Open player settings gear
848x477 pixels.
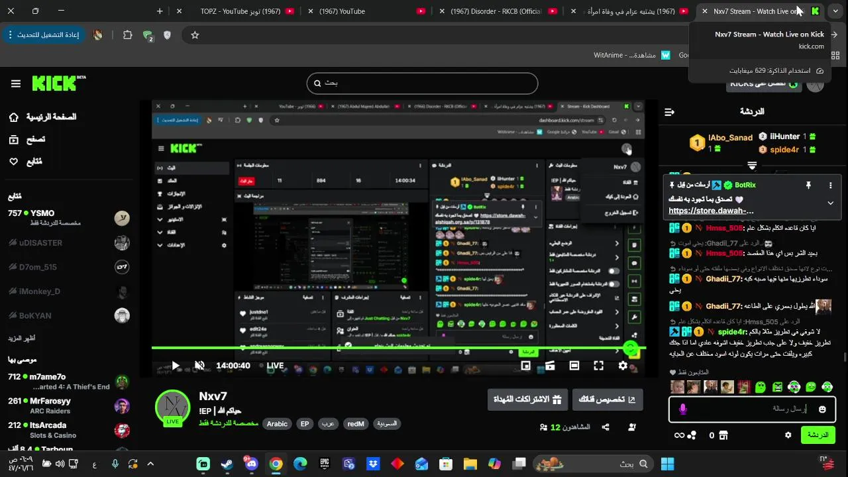[623, 366]
